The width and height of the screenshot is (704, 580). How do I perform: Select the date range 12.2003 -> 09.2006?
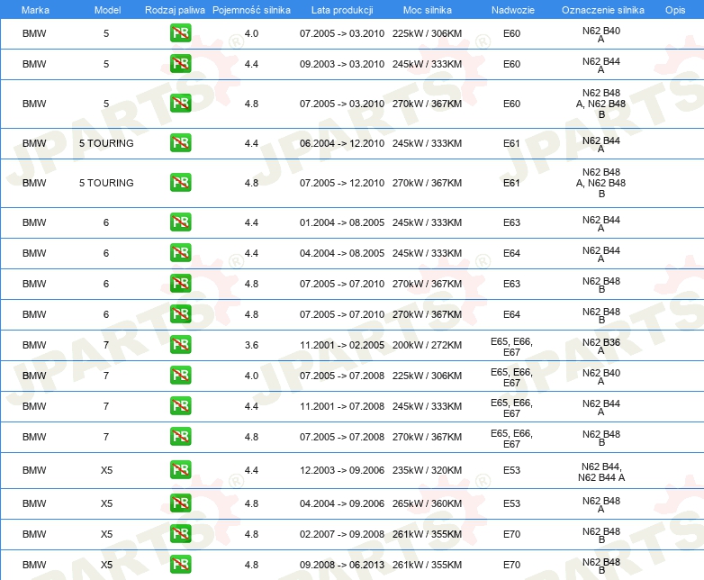coord(342,470)
